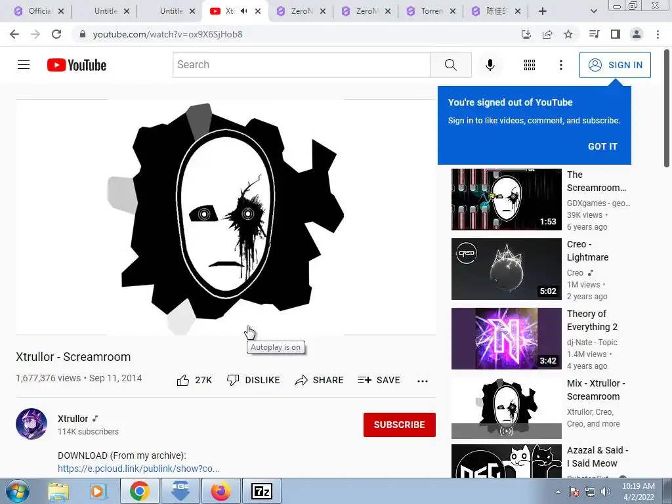Open volume control in system tray

point(606,492)
